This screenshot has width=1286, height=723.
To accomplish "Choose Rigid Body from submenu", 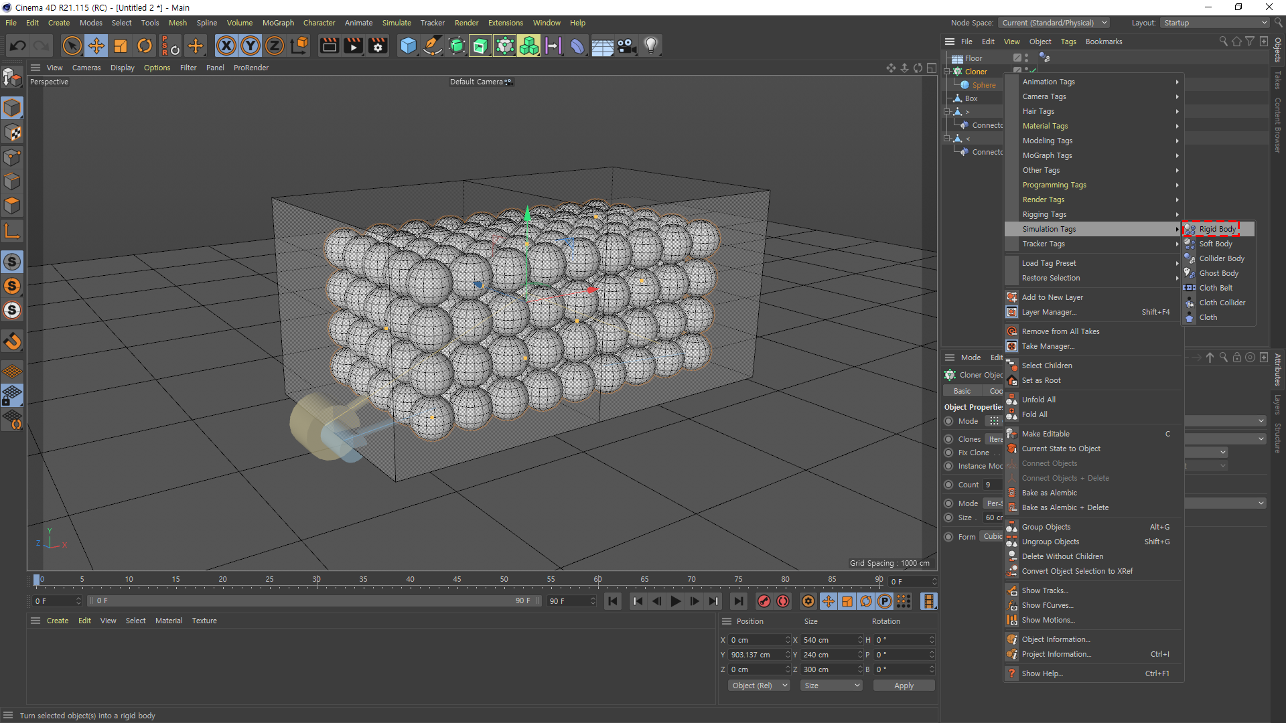I will [x=1217, y=229].
